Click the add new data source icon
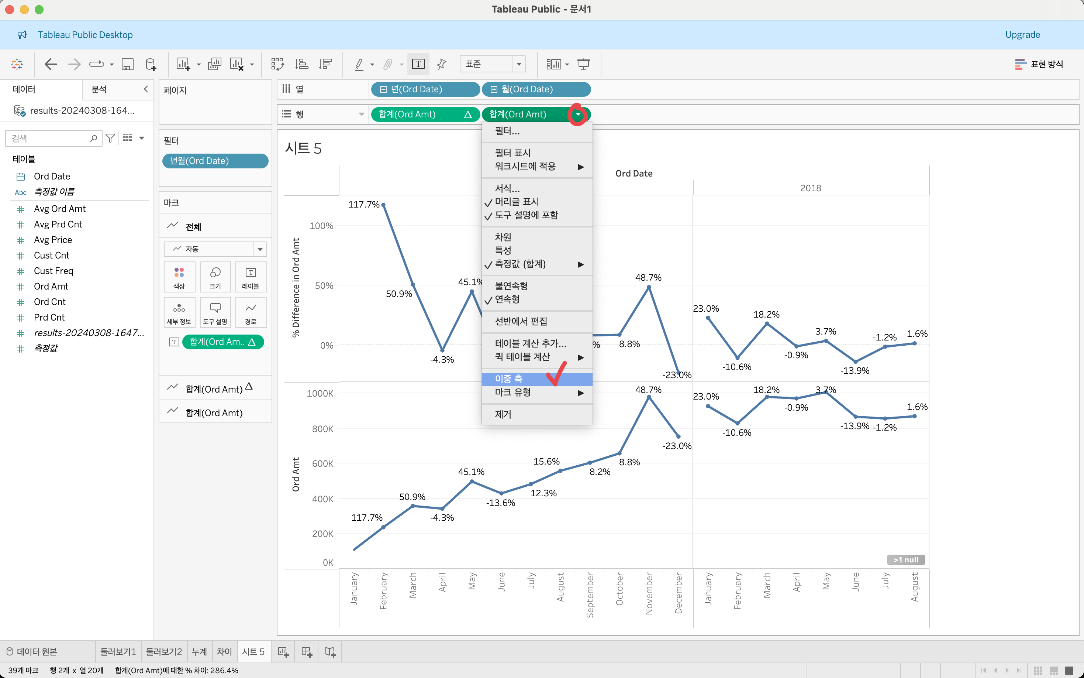The width and height of the screenshot is (1084, 678). (x=151, y=64)
